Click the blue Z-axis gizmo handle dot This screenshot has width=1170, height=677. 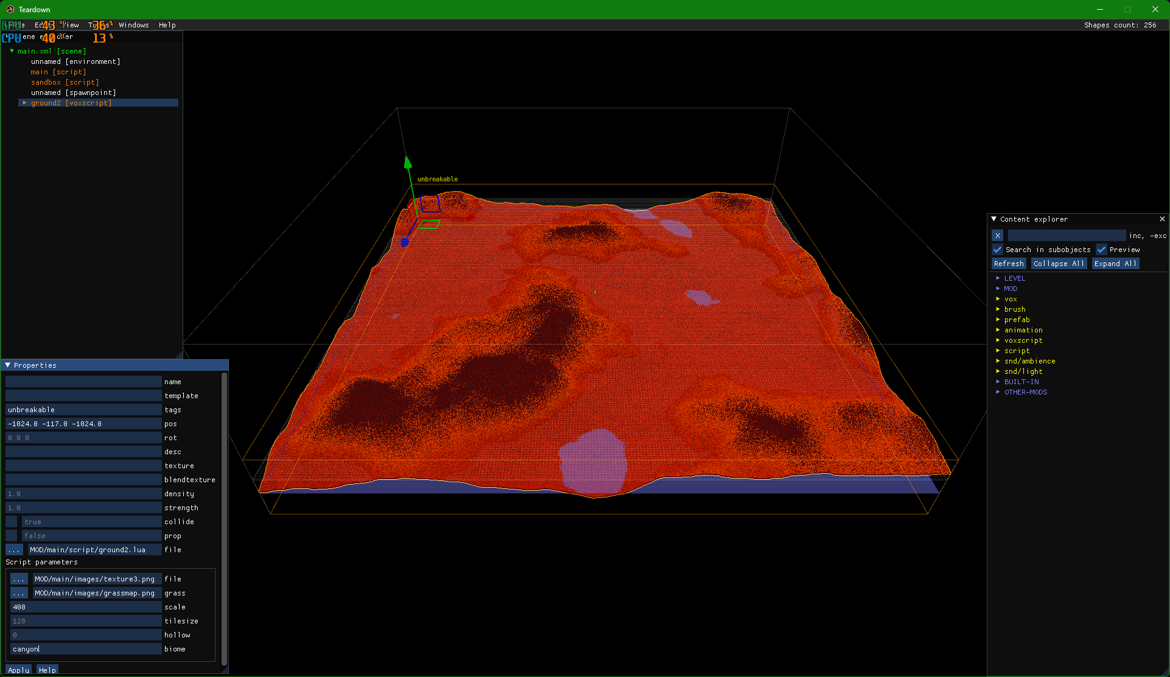click(405, 243)
